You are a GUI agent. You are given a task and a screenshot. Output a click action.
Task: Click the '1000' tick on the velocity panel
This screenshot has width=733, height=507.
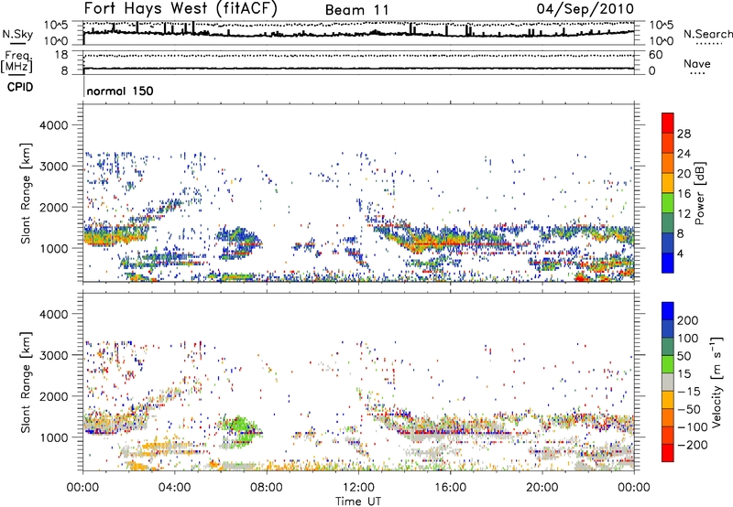[x=53, y=437]
